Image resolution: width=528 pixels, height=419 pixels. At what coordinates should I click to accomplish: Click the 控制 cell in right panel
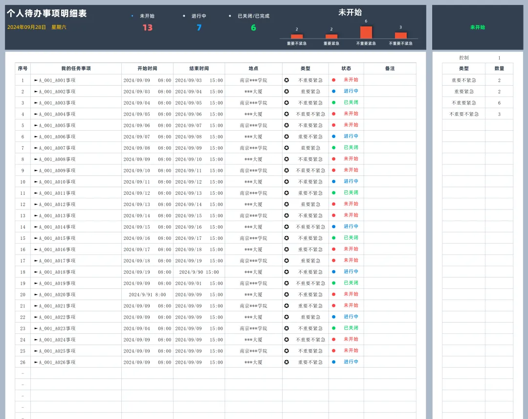[463, 58]
